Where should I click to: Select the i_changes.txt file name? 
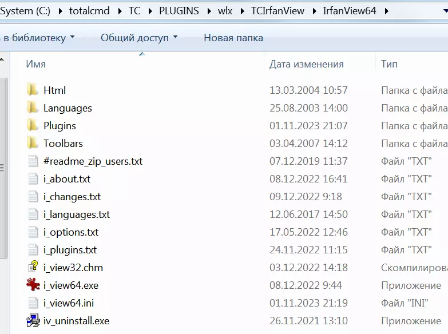click(x=72, y=197)
